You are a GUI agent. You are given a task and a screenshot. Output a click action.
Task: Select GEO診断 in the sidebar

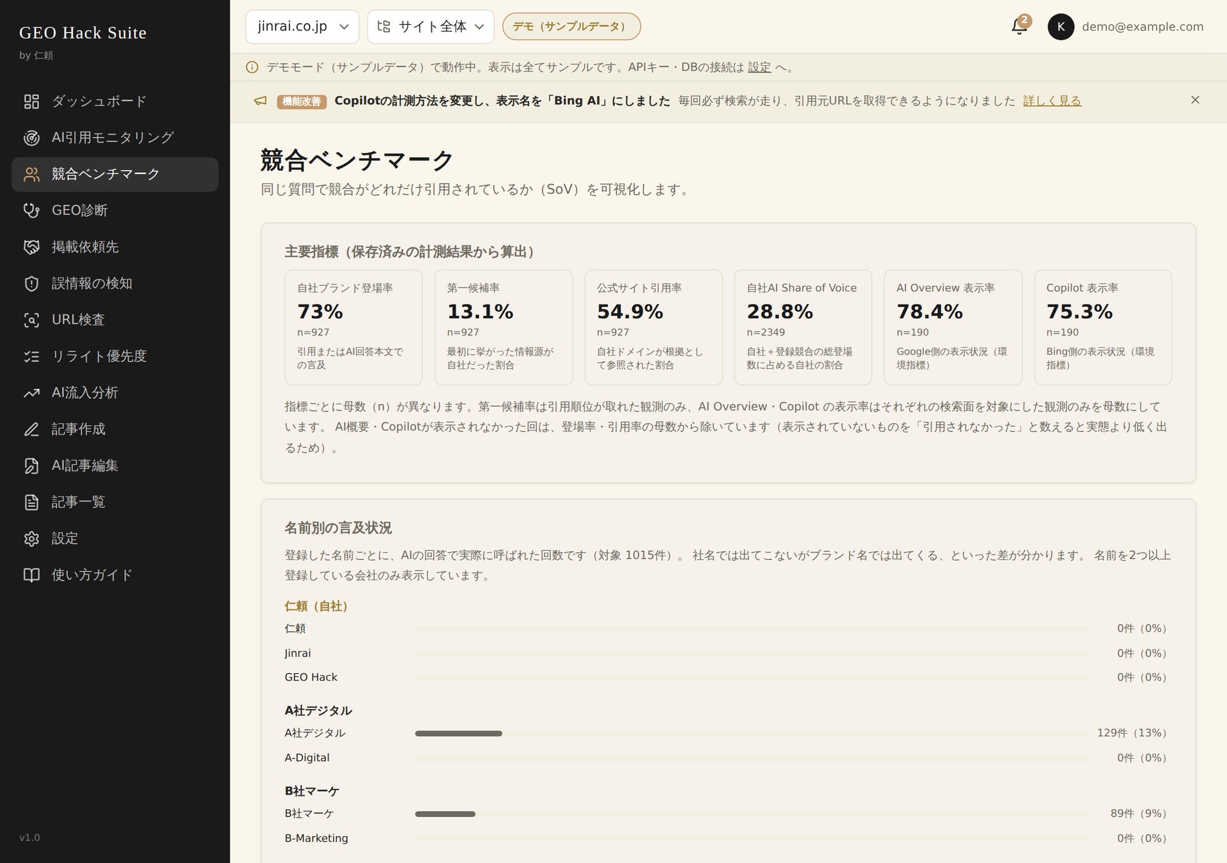115,210
